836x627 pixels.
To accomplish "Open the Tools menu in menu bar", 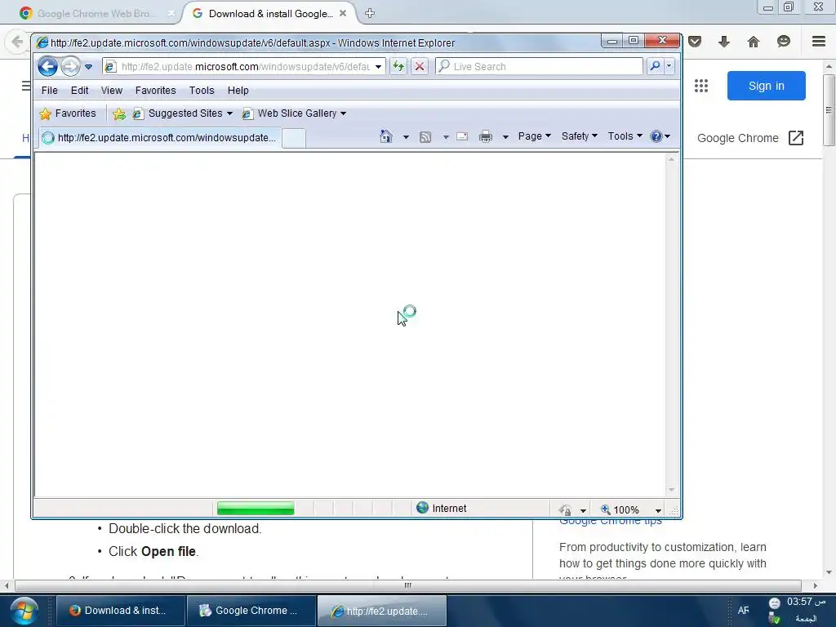I will 202,91.
